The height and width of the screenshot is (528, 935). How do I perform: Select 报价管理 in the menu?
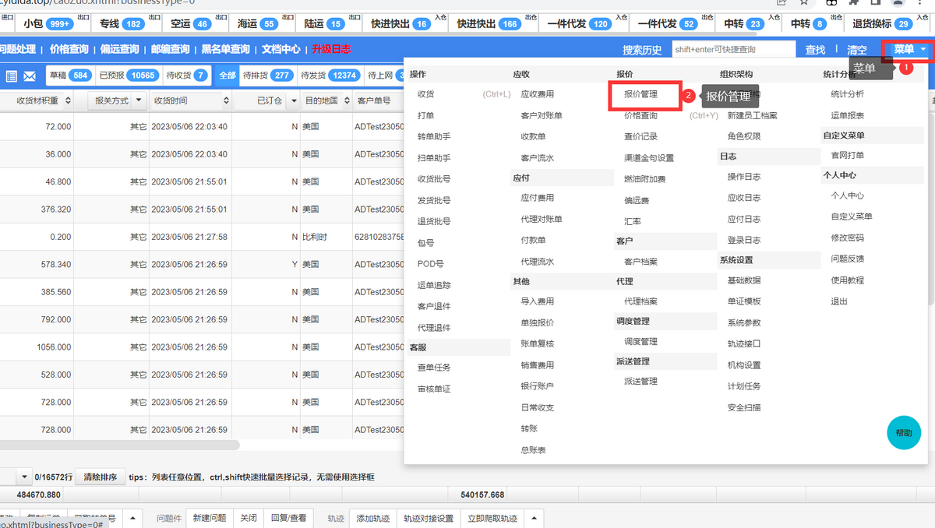pyautogui.click(x=640, y=94)
